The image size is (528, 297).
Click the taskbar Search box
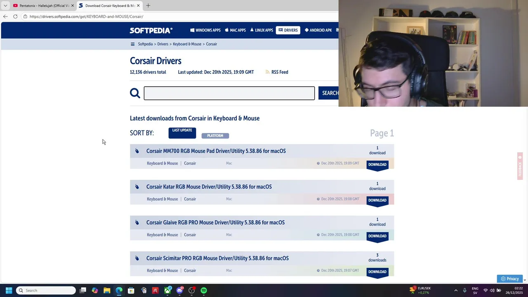point(46,290)
